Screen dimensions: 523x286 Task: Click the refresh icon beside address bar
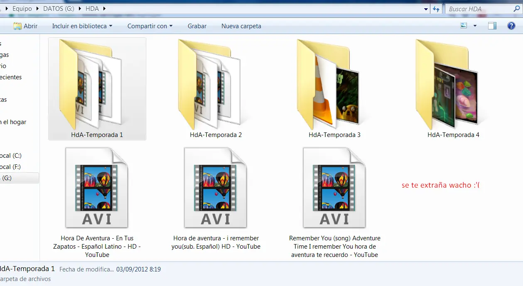coord(436,9)
